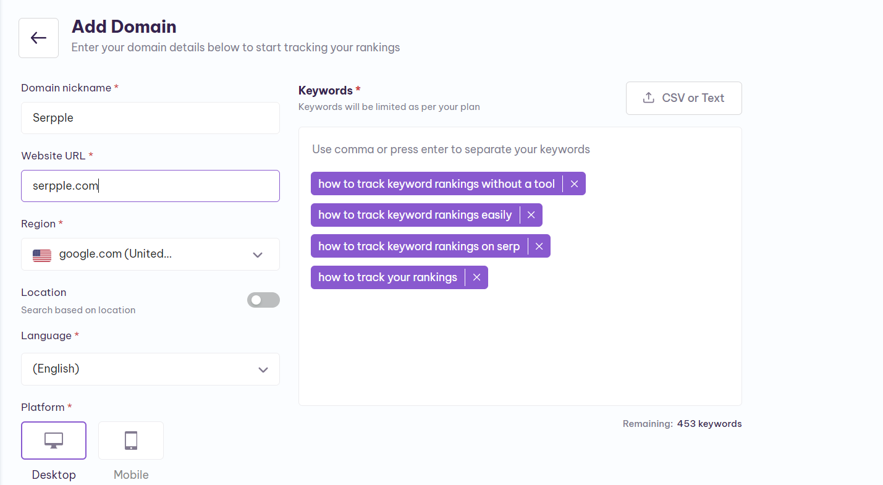The height and width of the screenshot is (485, 883).
Task: Toggle the Location search switch
Action: (263, 300)
